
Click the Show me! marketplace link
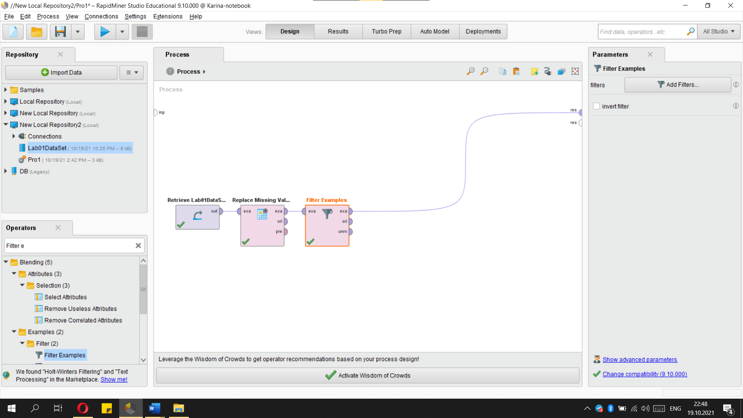114,379
